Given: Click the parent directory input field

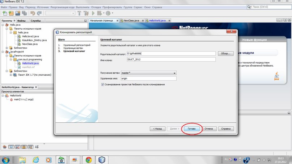Looking at the screenshot, I should [171, 54].
